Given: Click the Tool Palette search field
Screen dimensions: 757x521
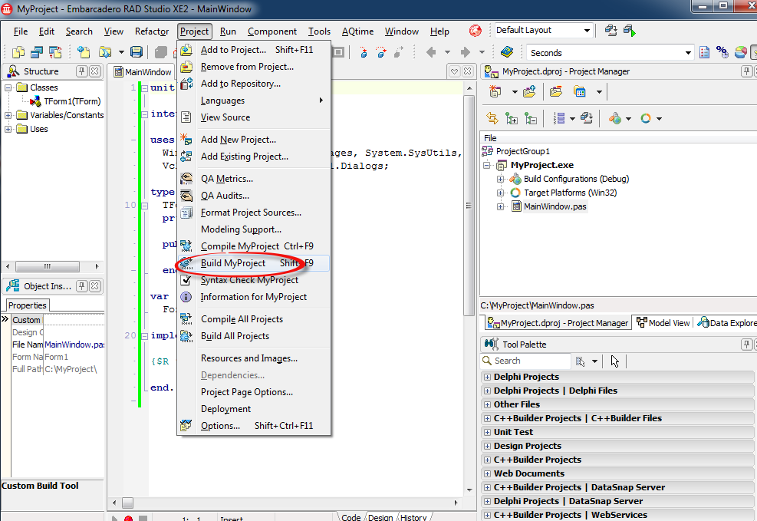Looking at the screenshot, I should [x=531, y=361].
